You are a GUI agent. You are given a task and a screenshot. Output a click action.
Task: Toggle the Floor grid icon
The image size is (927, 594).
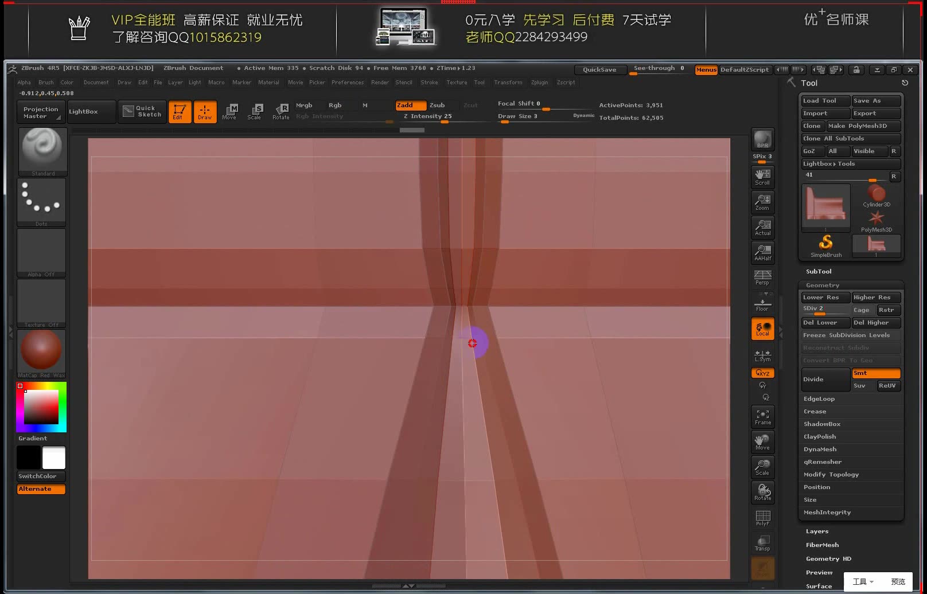762,302
